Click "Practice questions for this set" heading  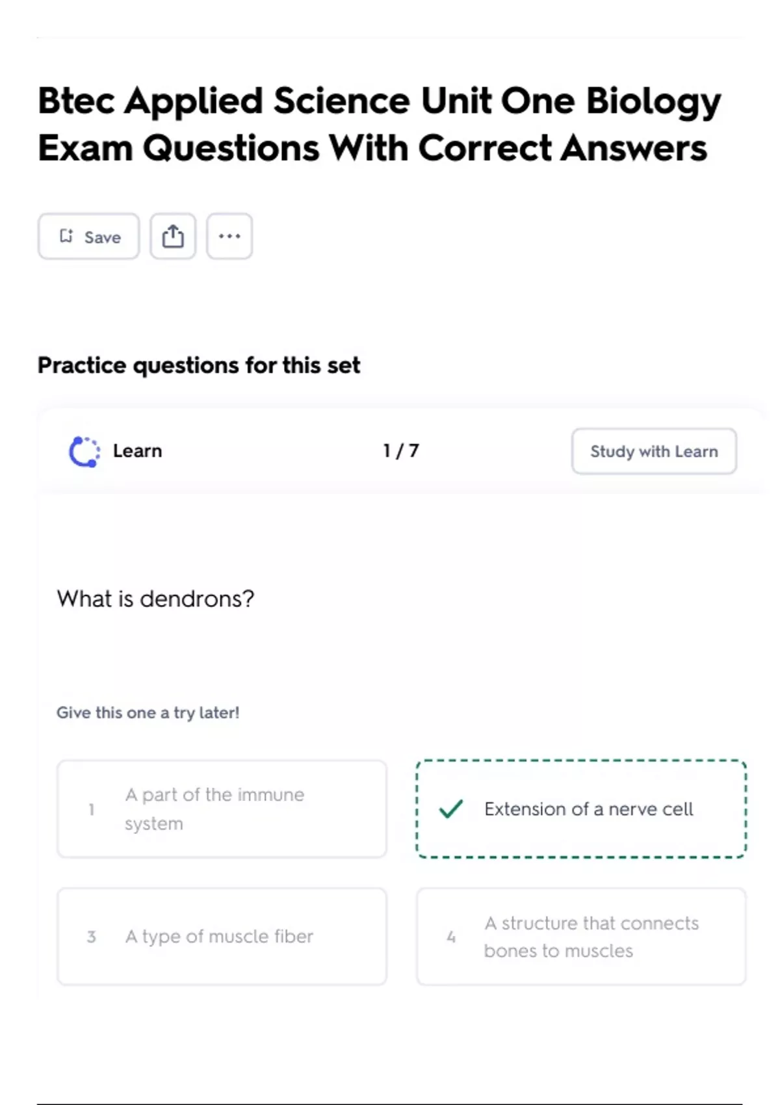(x=199, y=365)
